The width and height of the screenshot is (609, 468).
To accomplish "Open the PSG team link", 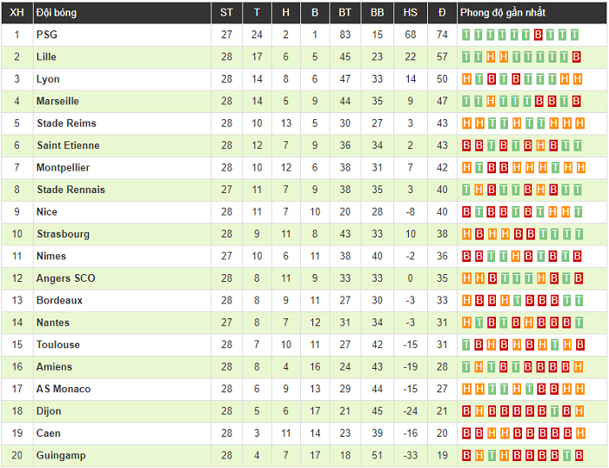I will point(46,35).
